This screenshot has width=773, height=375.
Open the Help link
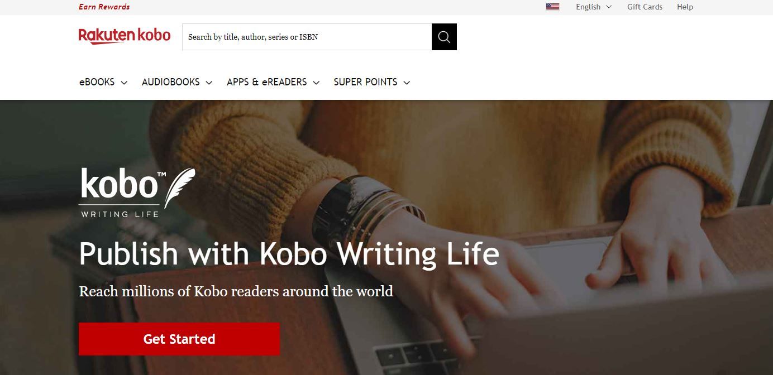point(685,7)
